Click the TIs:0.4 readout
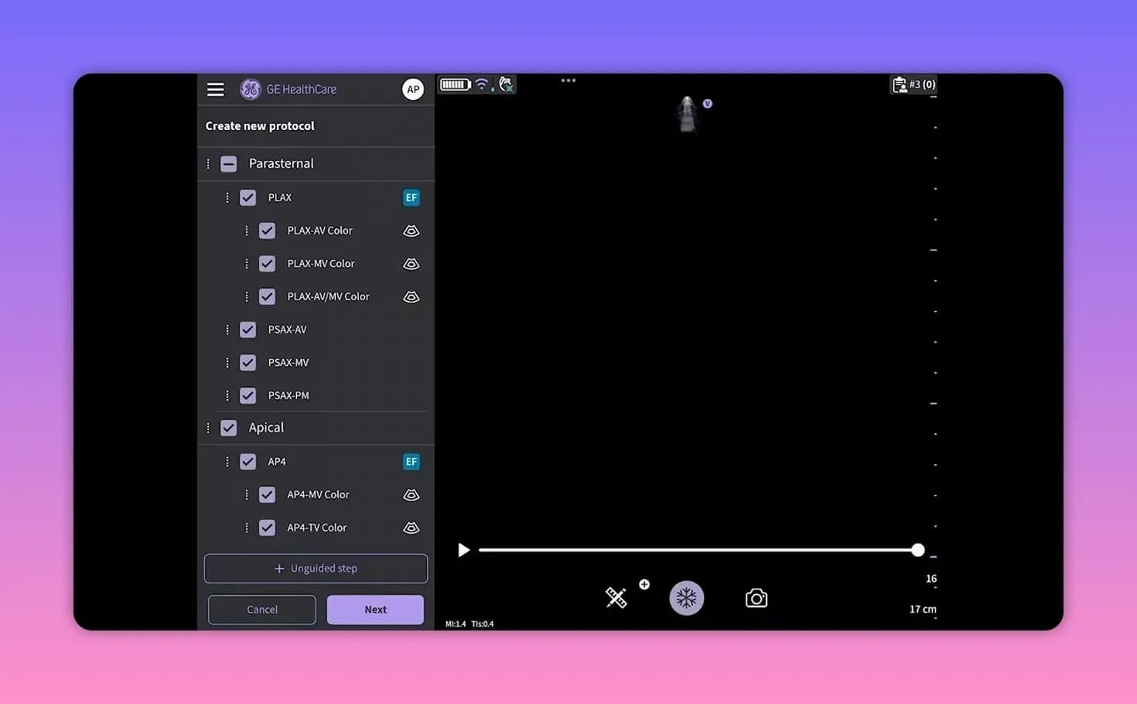The width and height of the screenshot is (1137, 704). [483, 624]
